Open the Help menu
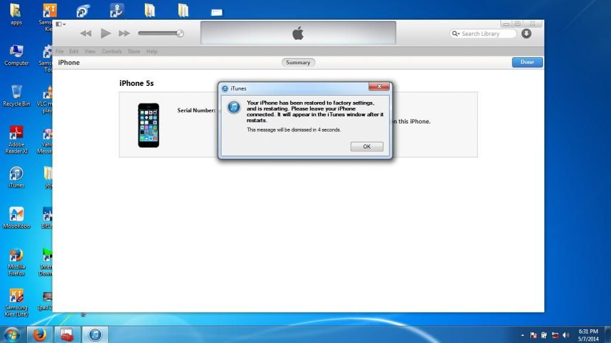The height and width of the screenshot is (343, 611). coord(152,51)
